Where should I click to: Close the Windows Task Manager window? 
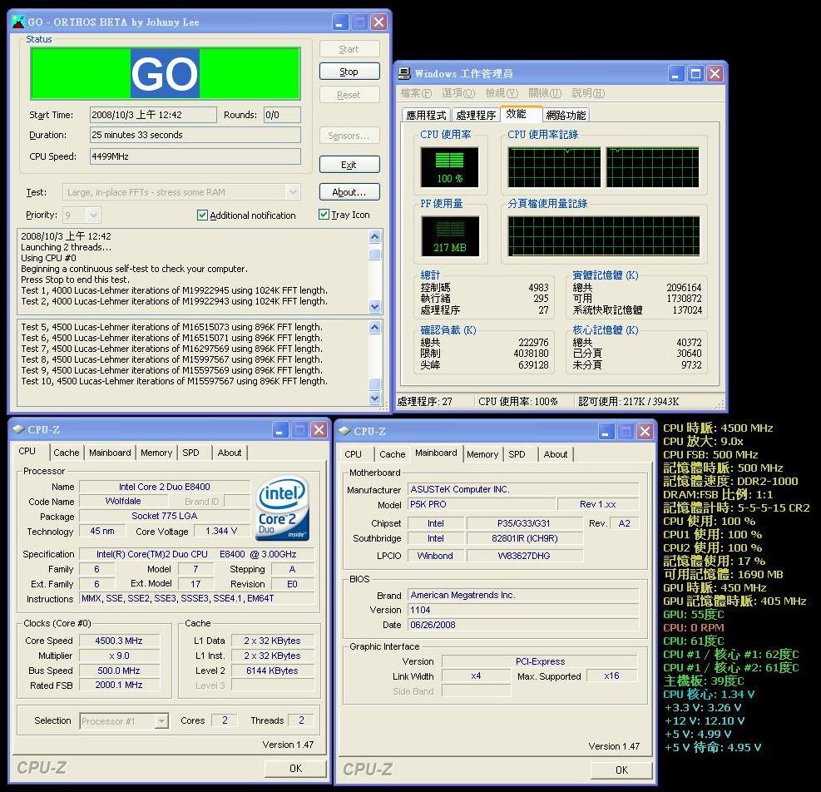(x=715, y=73)
